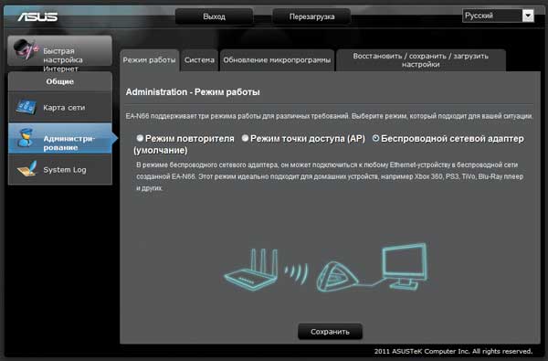Open System Log in the sidebar
The image size is (548, 361).
pos(60,170)
